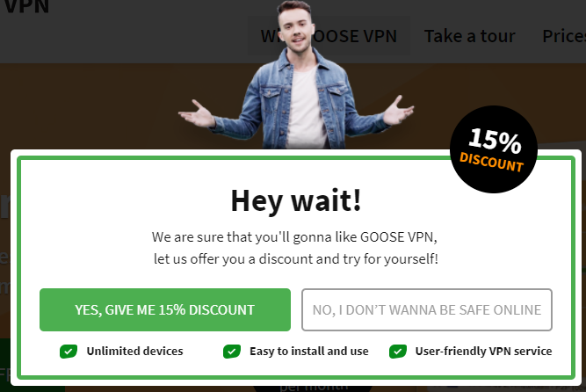Click the black 15% discount badge
Image resolution: width=586 pixels, height=392 pixels.
click(494, 149)
